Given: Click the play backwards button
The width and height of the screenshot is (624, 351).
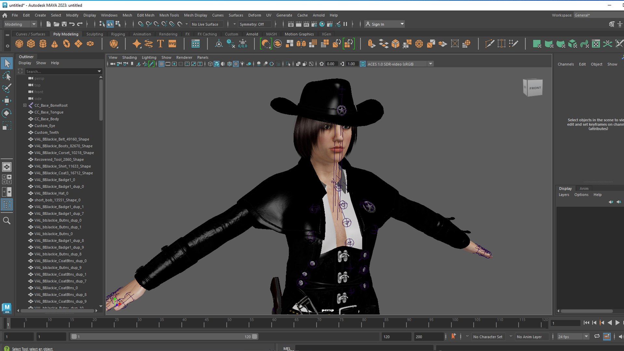Looking at the screenshot, I should click(610, 323).
